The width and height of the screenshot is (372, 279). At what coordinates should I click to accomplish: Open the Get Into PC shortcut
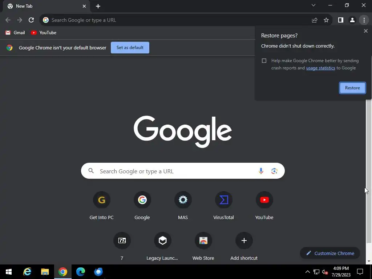pos(102,206)
